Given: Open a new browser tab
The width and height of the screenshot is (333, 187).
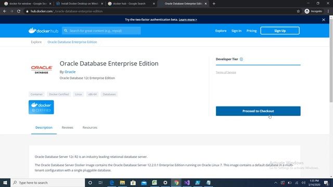Looking at the screenshot, I should point(214,4).
